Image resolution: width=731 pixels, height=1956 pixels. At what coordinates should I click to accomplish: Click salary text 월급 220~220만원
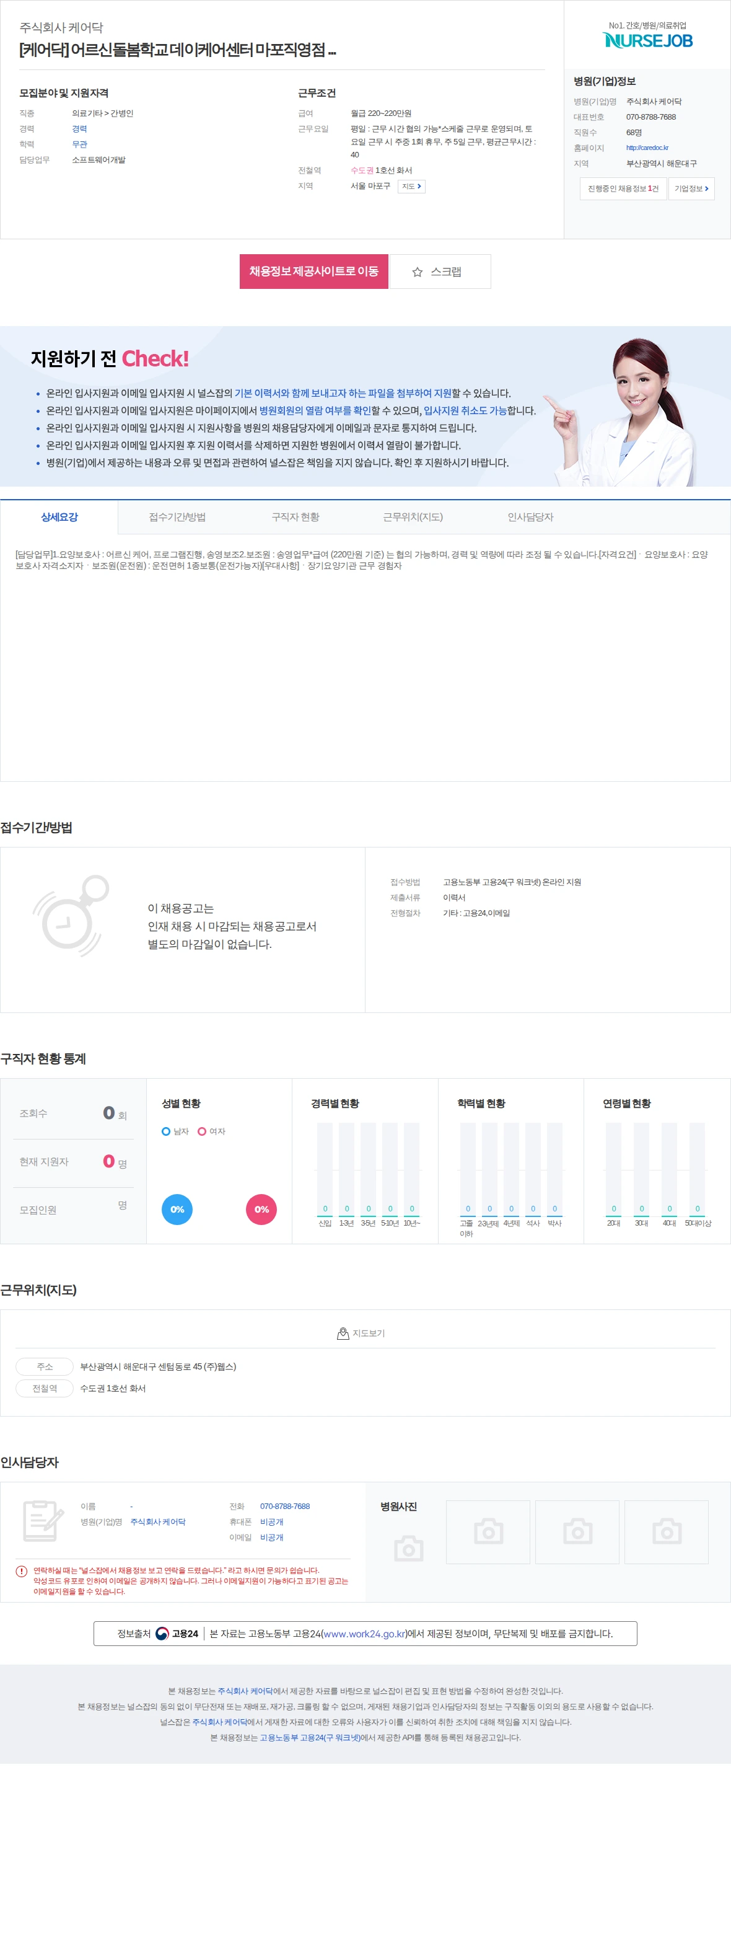pyautogui.click(x=381, y=114)
